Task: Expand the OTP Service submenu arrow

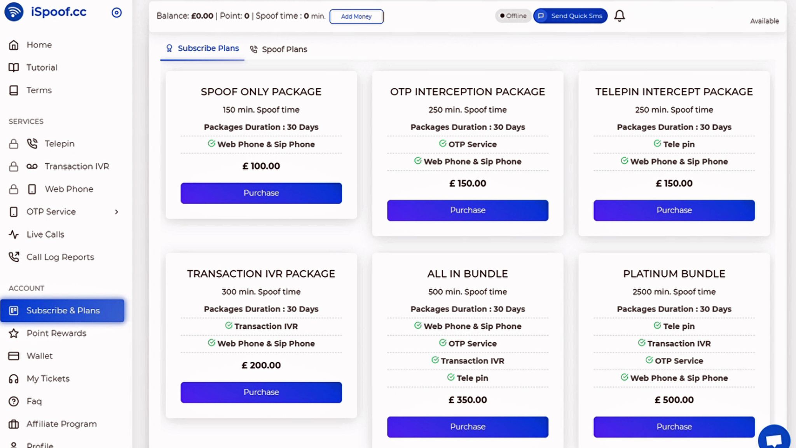Action: (x=116, y=212)
